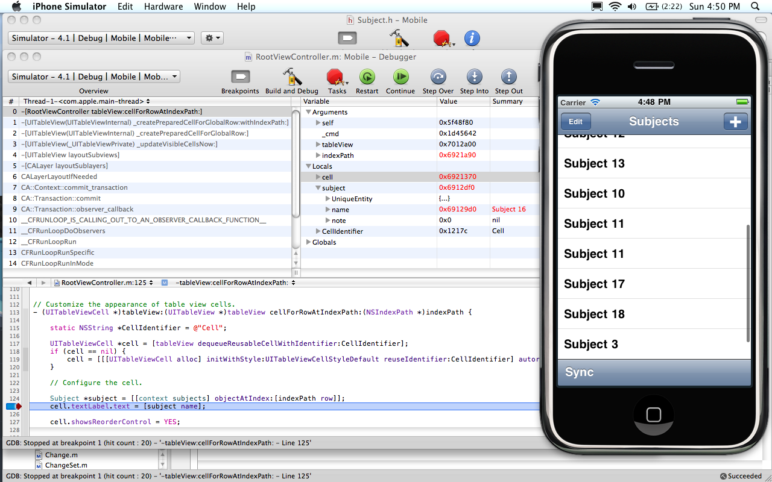Tap the Subject 3 row
Image resolution: width=772 pixels, height=482 pixels.
[x=654, y=344]
